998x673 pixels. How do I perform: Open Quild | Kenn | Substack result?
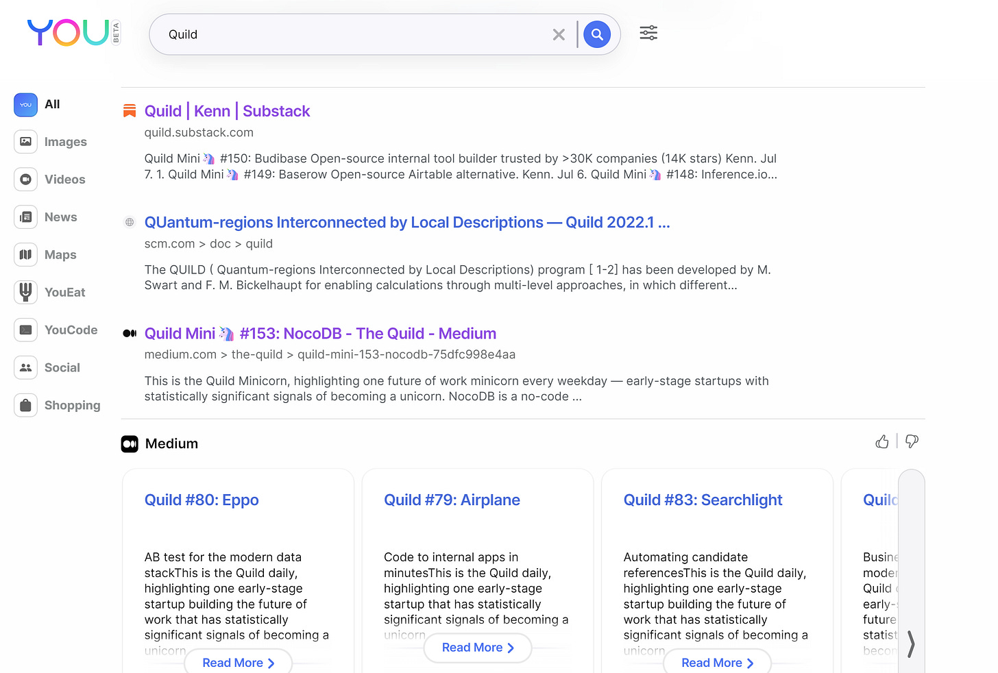point(227,111)
